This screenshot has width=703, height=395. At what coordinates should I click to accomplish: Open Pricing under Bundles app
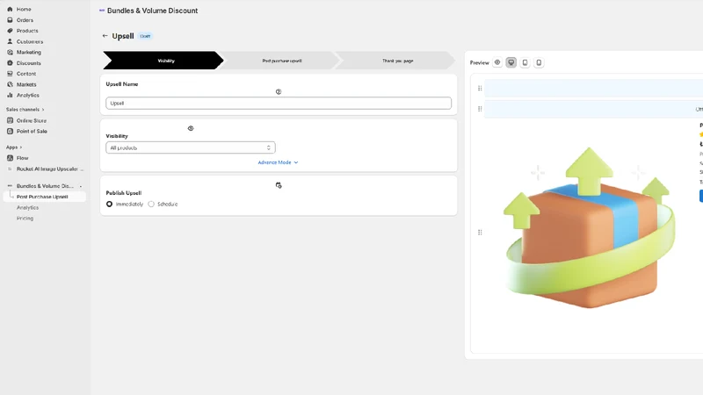click(x=25, y=219)
